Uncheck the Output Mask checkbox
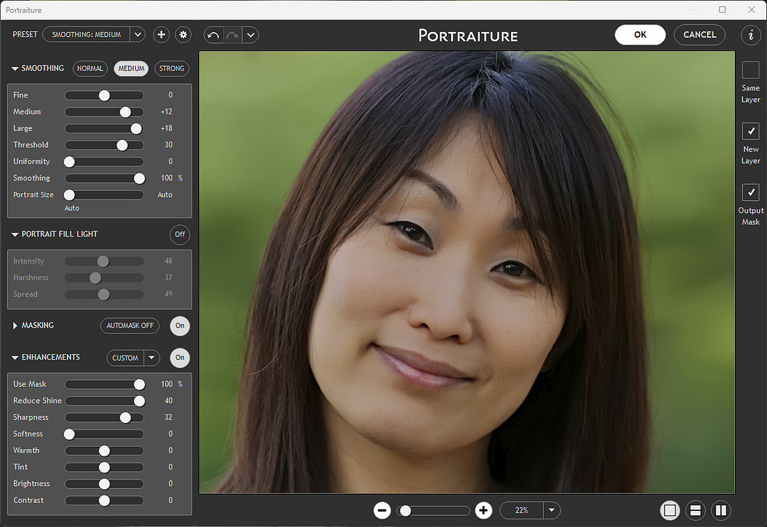The width and height of the screenshot is (767, 527). click(x=750, y=192)
